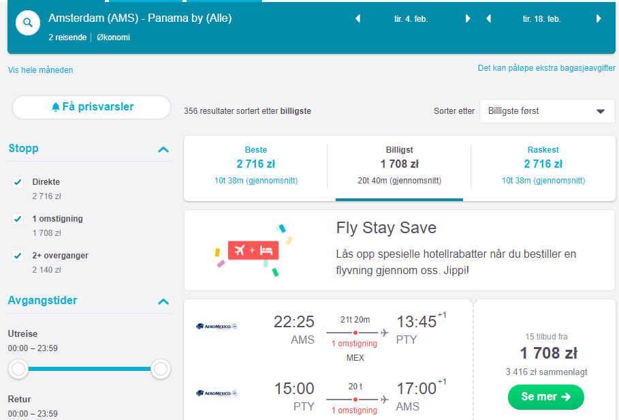Collapse the Stopp filter section
619x420 pixels.
163,149
